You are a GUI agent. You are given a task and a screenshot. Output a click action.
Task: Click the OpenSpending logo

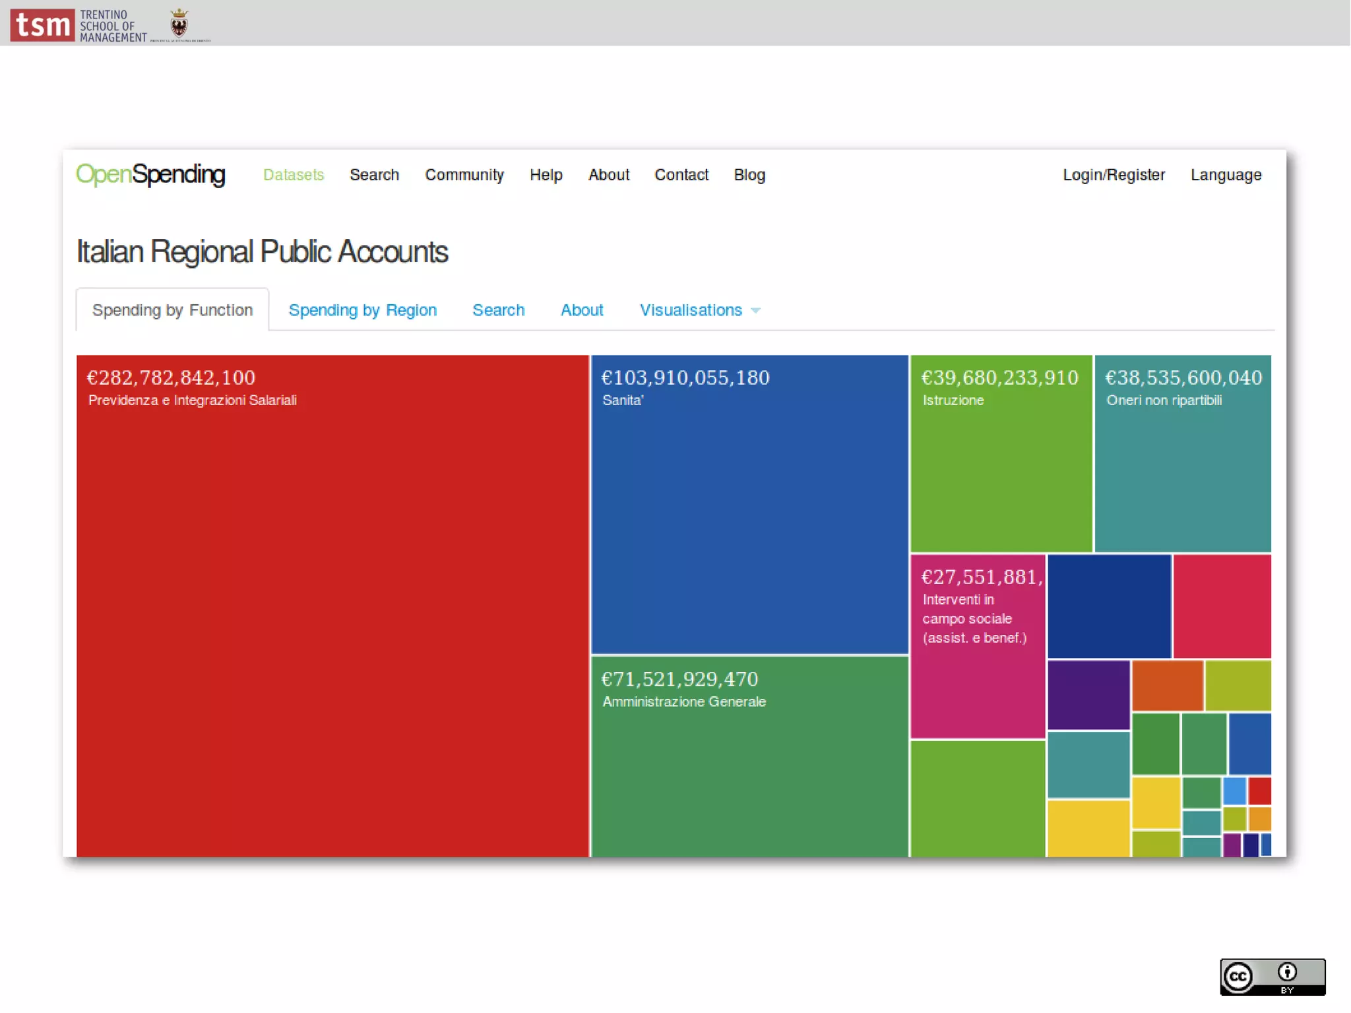[x=150, y=174]
